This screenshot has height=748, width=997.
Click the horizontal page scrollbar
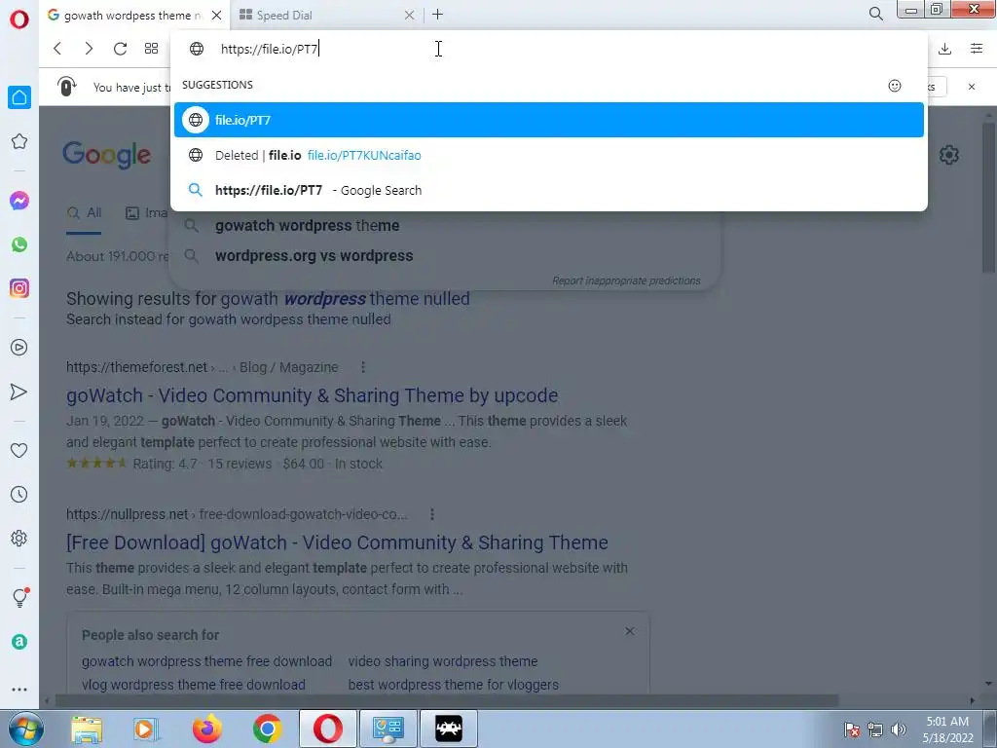click(448, 701)
